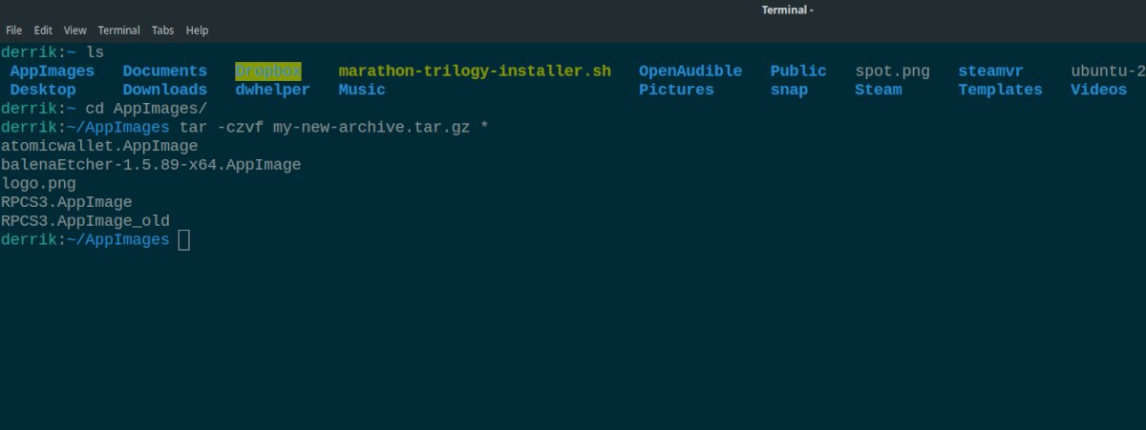1146x430 pixels.
Task: Open the Help menu
Action: coord(197,31)
